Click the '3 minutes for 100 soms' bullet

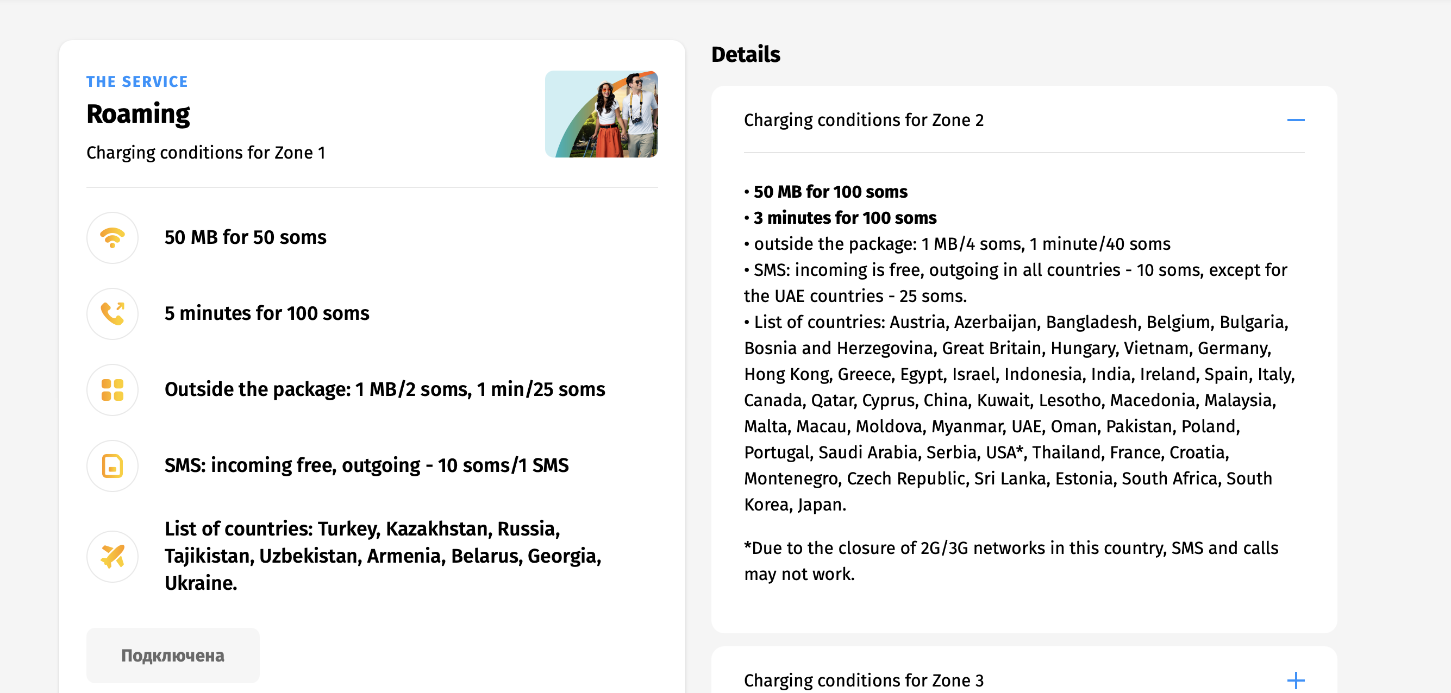pos(845,218)
